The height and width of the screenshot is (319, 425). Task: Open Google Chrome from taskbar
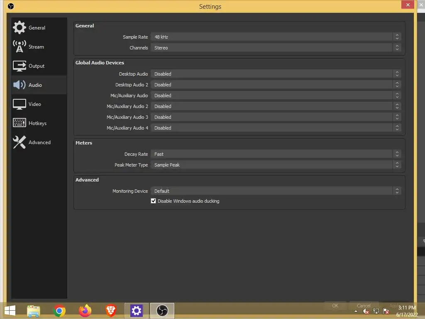coord(59,311)
